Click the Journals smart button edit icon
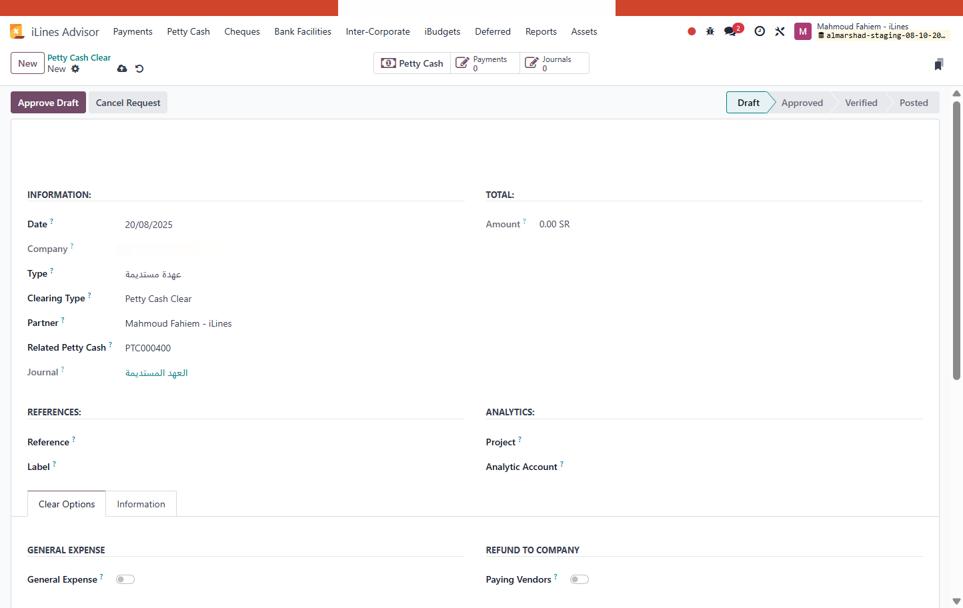Image resolution: width=963 pixels, height=608 pixels. click(x=532, y=63)
